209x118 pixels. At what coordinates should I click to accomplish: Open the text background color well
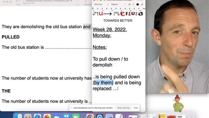142,4
